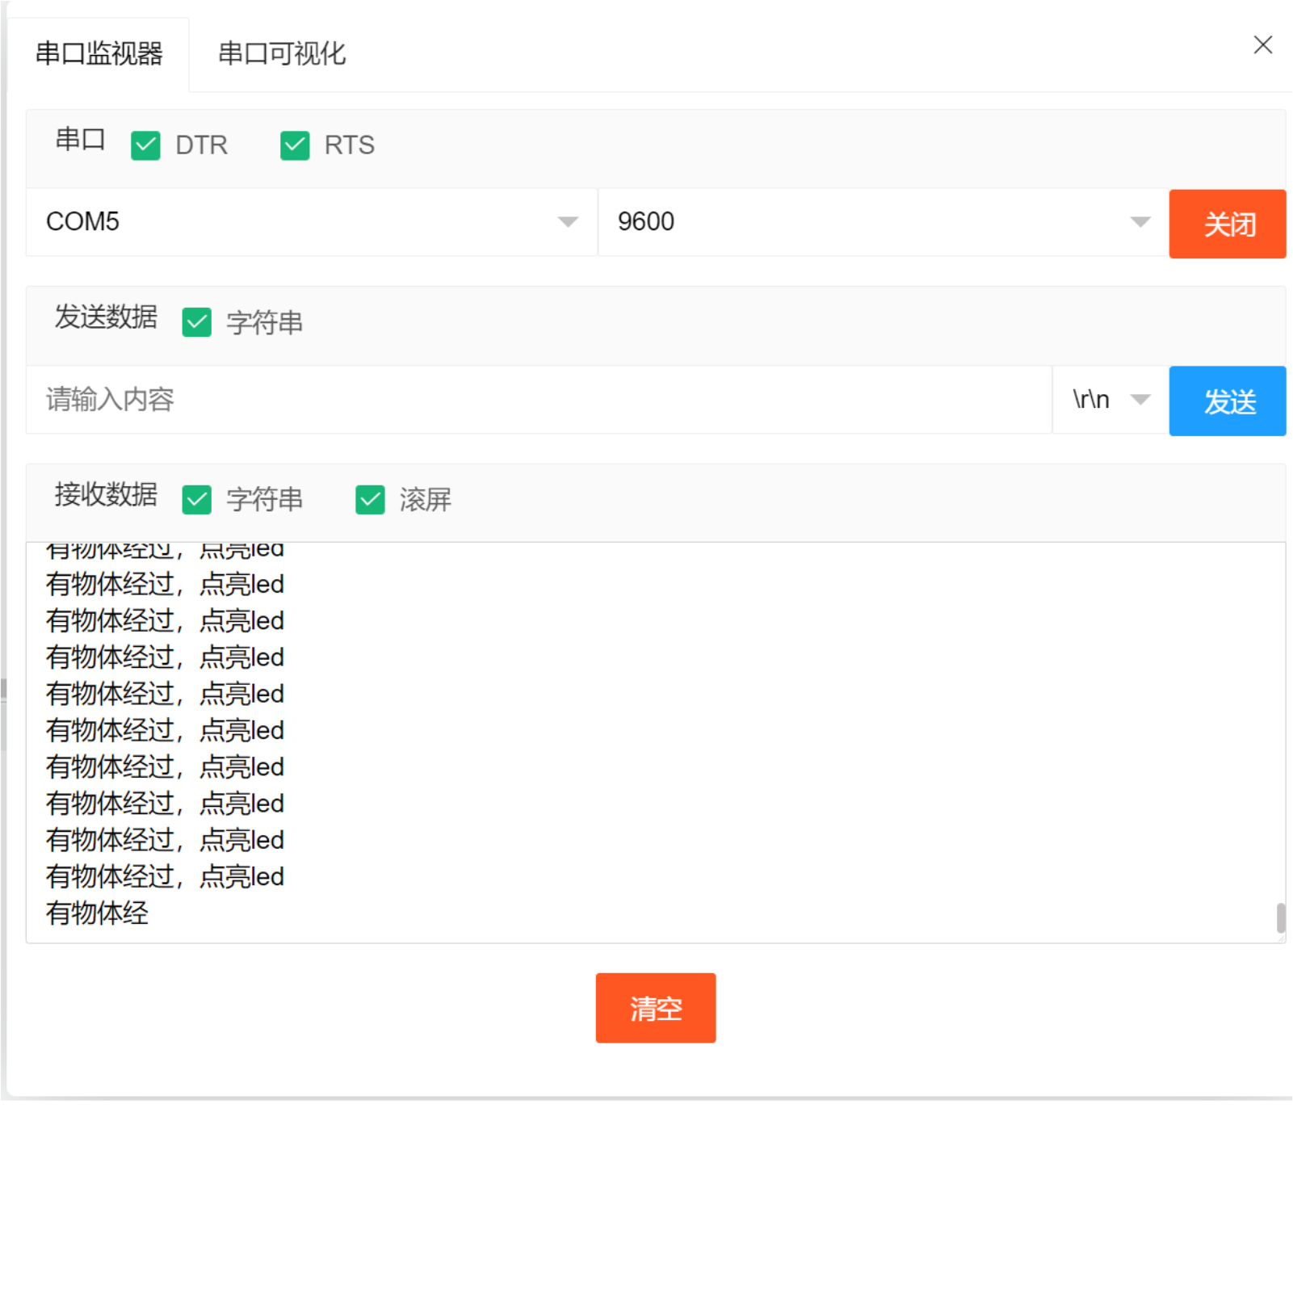Close the serial monitor dialog with X
1293x1293 pixels.
[1262, 45]
